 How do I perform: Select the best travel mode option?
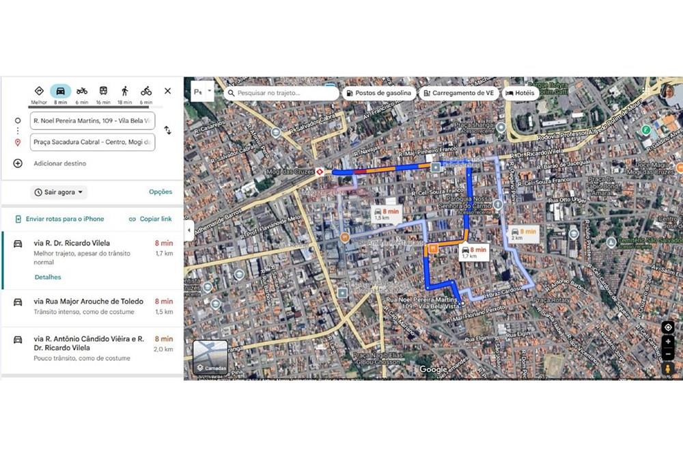(39, 92)
